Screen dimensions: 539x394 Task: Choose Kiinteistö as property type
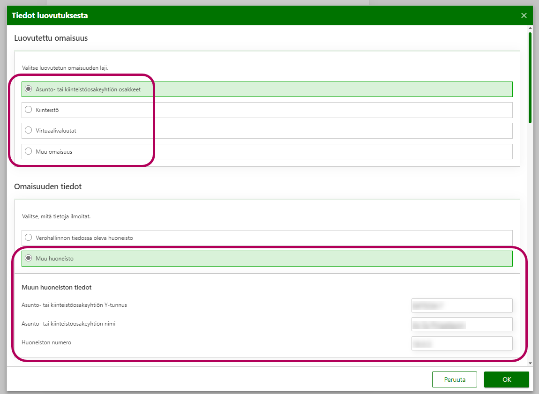tap(29, 110)
